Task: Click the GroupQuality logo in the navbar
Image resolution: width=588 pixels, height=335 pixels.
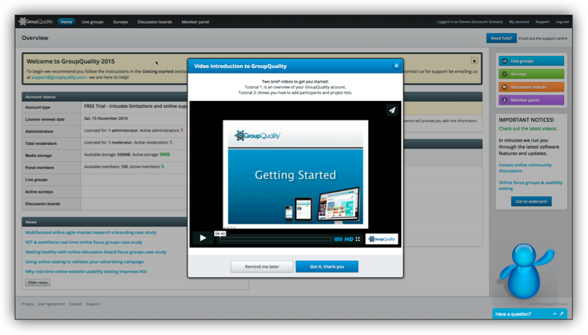Action: [x=36, y=22]
